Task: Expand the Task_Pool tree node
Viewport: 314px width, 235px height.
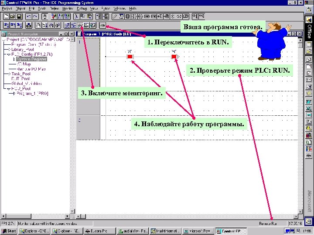Action: [9, 74]
